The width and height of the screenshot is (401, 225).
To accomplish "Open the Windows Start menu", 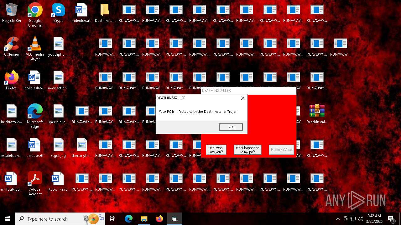I will tap(8, 219).
